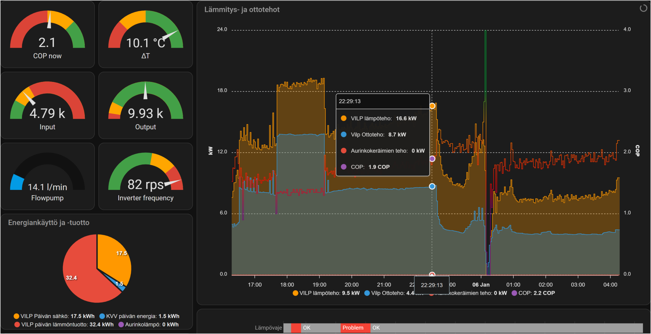Select the orange 17.5 pie slice
Screen dimensions: 651x334
114,257
